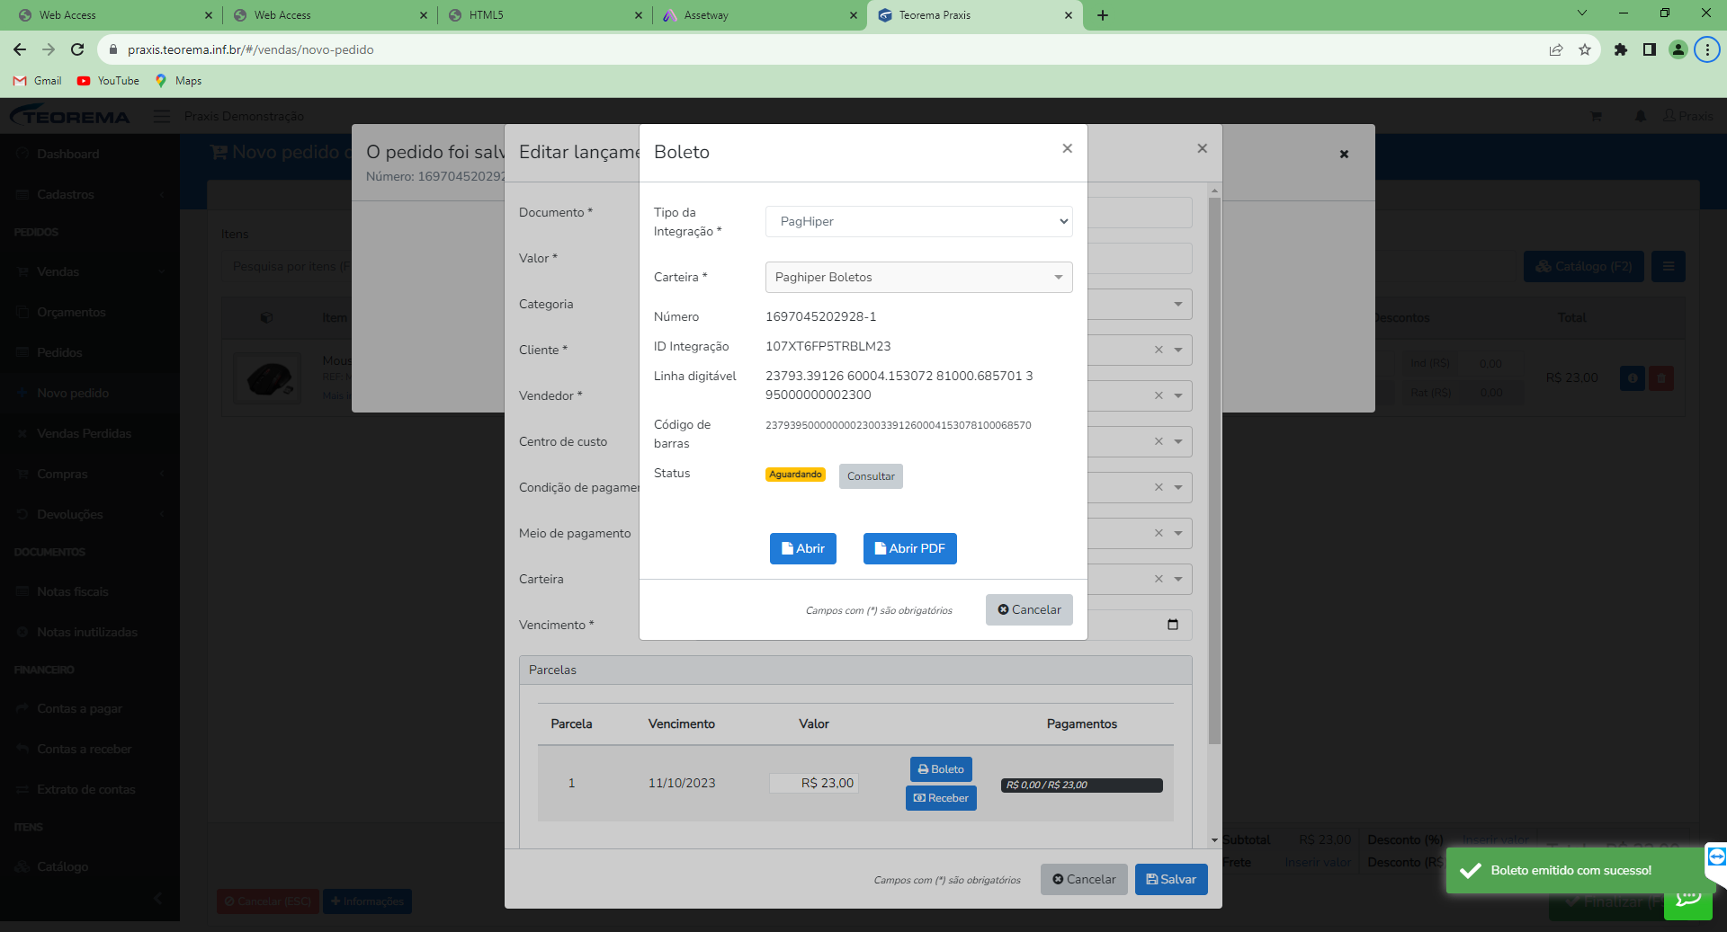Collapse the sidebar with bottom arrow
This screenshot has height=932, width=1727.
click(157, 898)
